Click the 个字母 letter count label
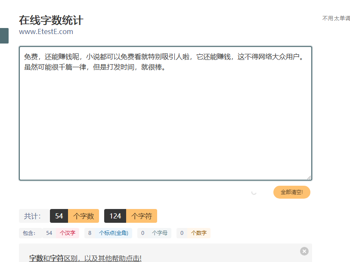The height and width of the screenshot is (262, 350). (160, 233)
